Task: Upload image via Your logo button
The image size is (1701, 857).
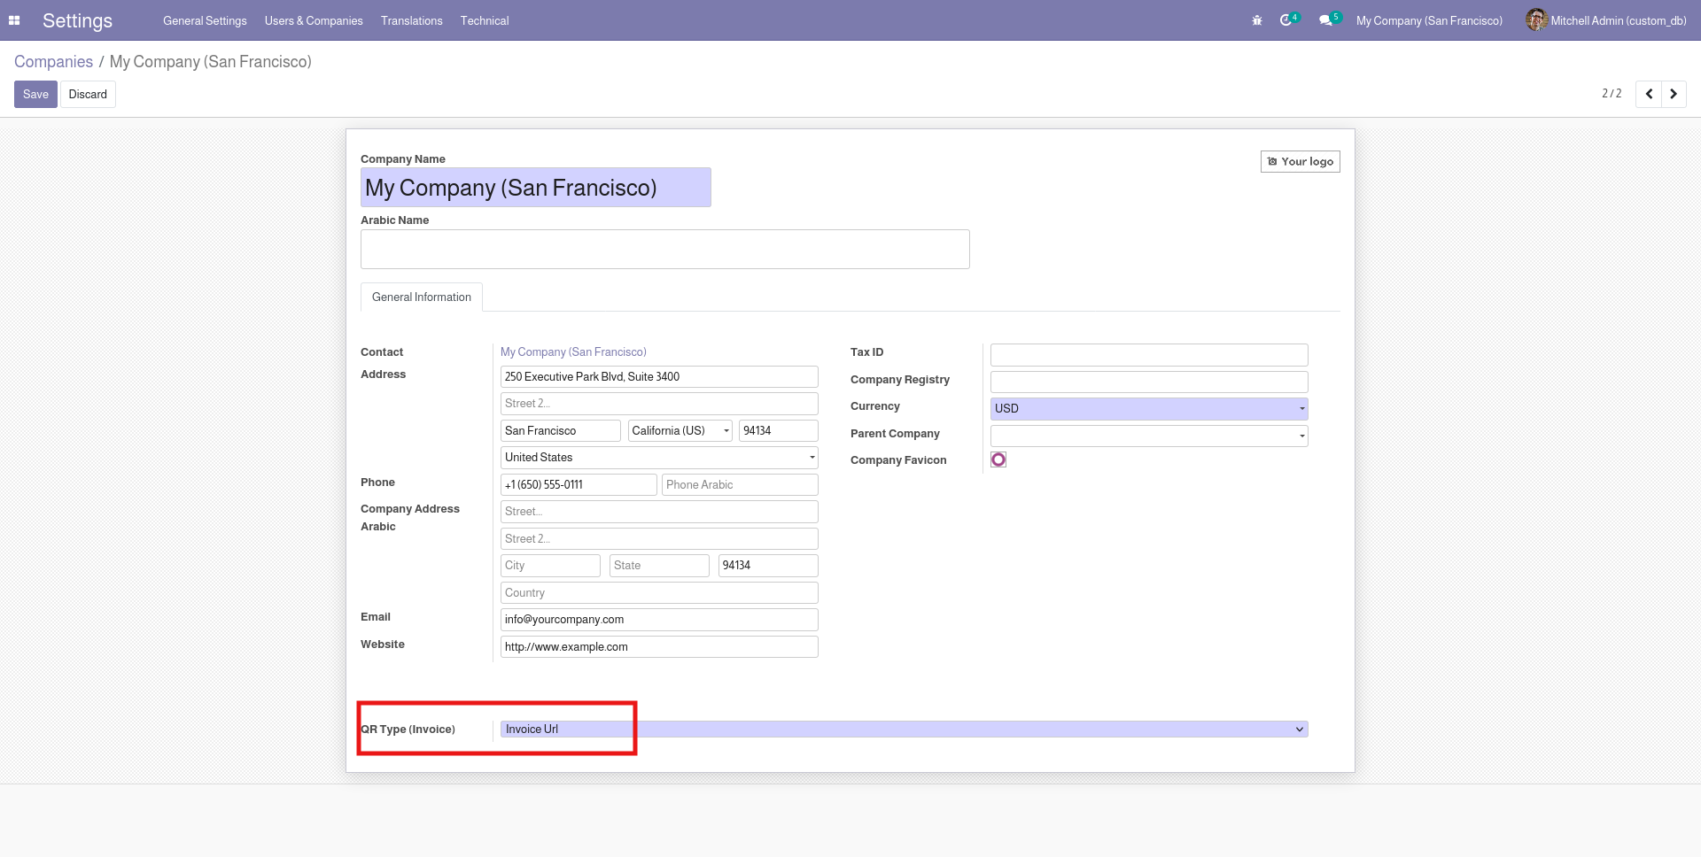Action: (x=1300, y=161)
